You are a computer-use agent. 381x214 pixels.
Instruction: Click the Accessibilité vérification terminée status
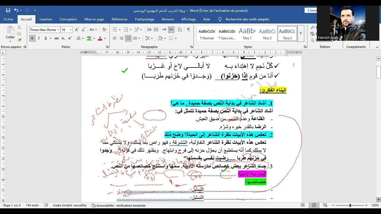[118, 205]
